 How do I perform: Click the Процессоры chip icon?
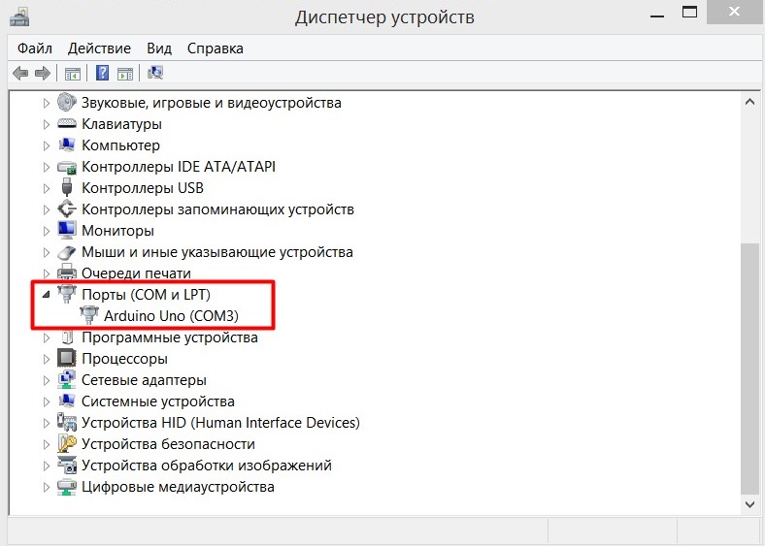(67, 358)
